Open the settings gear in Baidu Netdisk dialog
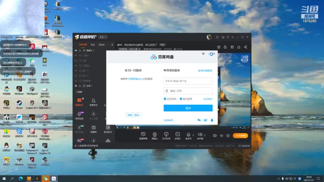 click(x=203, y=54)
